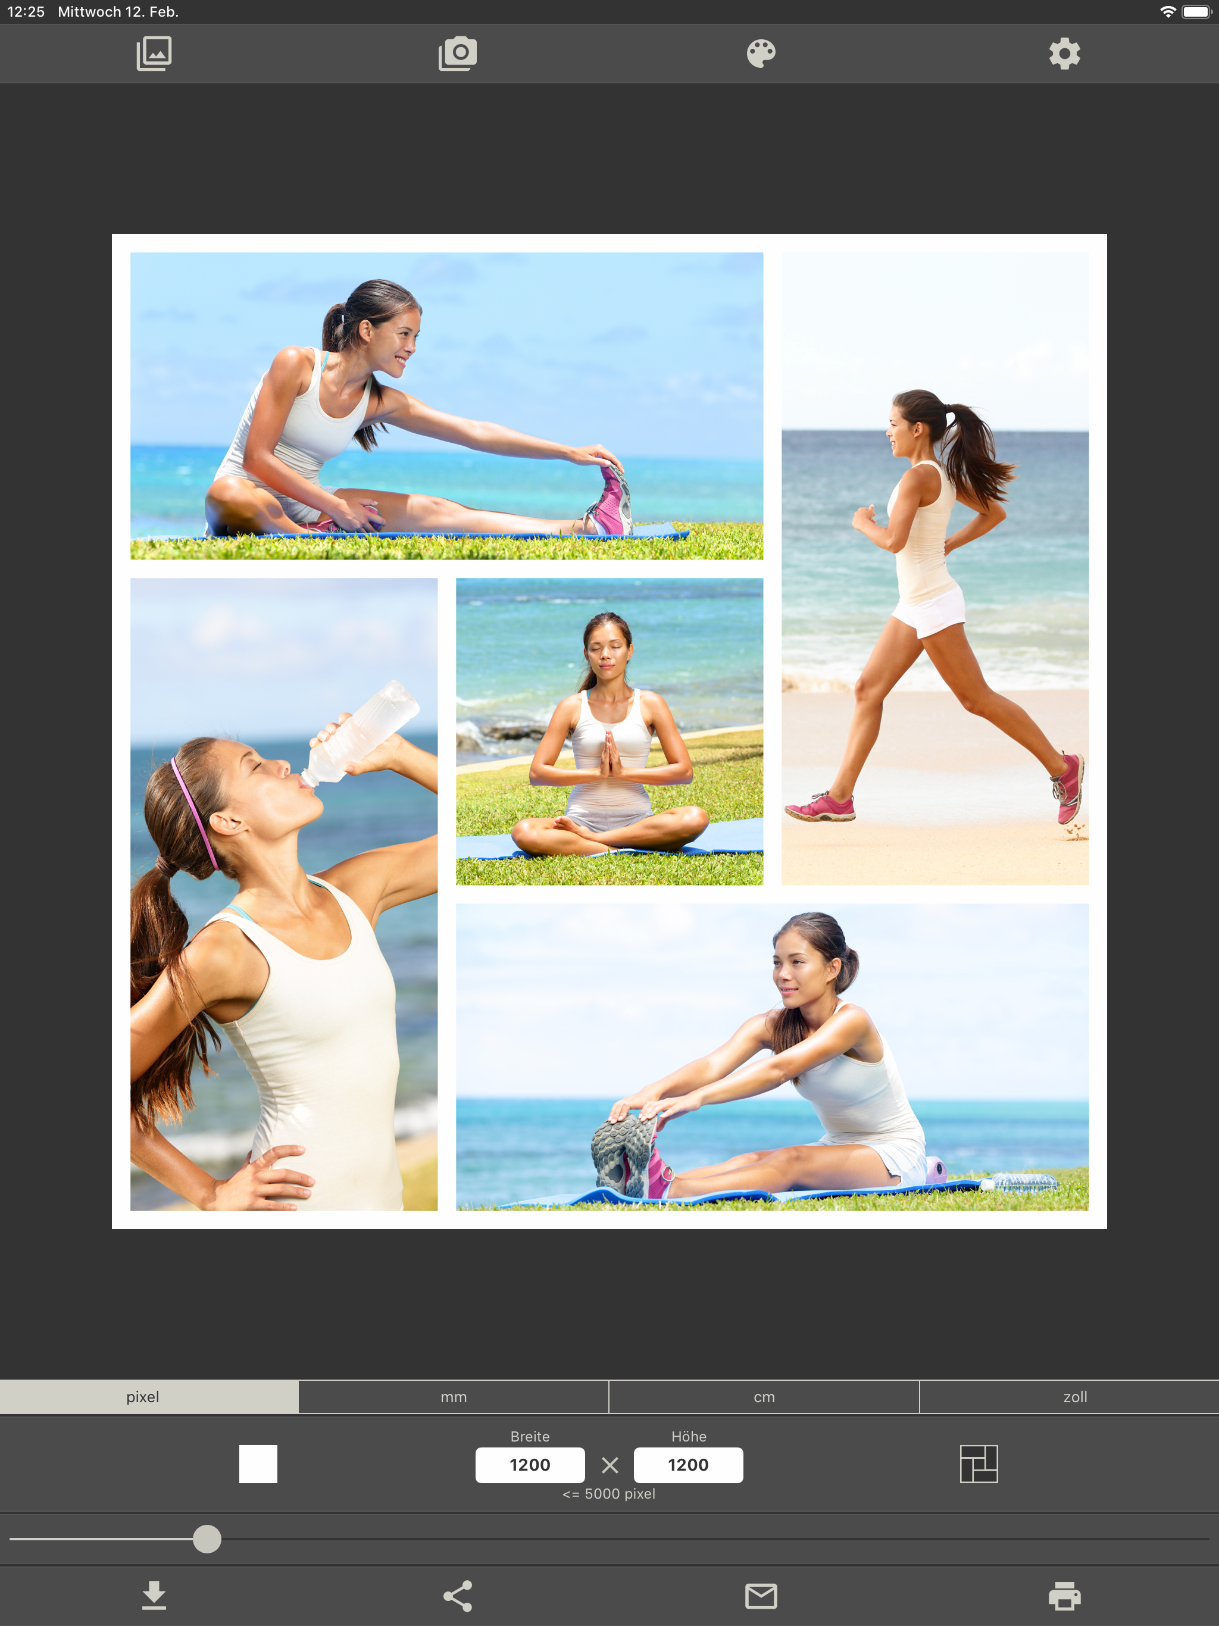The height and width of the screenshot is (1626, 1219).
Task: Tap the white background color swatch
Action: (258, 1464)
